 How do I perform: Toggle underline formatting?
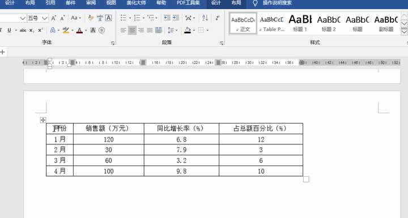pos(10,30)
